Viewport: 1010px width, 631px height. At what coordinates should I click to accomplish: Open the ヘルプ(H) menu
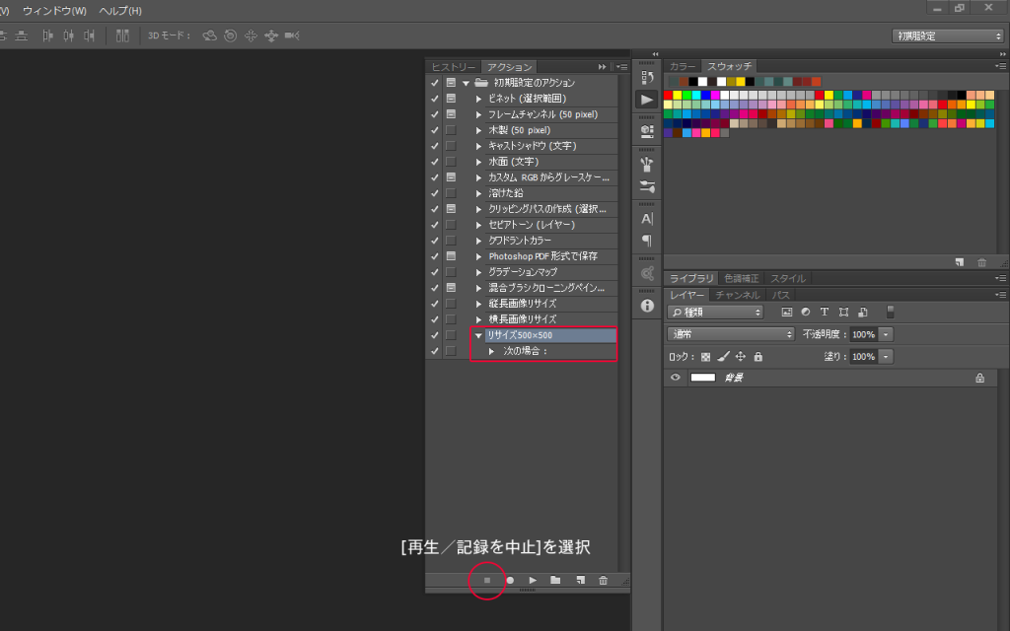(120, 11)
